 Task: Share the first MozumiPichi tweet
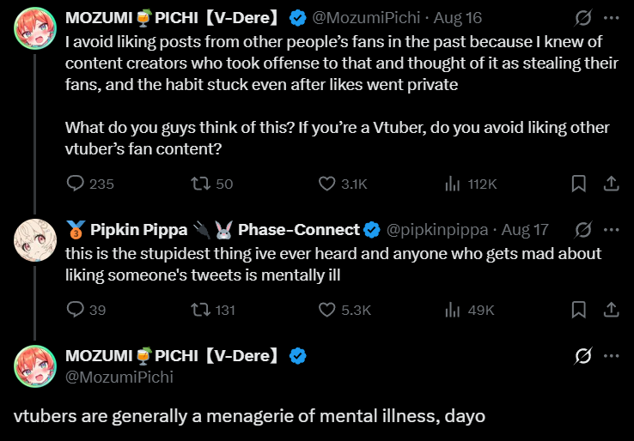612,184
